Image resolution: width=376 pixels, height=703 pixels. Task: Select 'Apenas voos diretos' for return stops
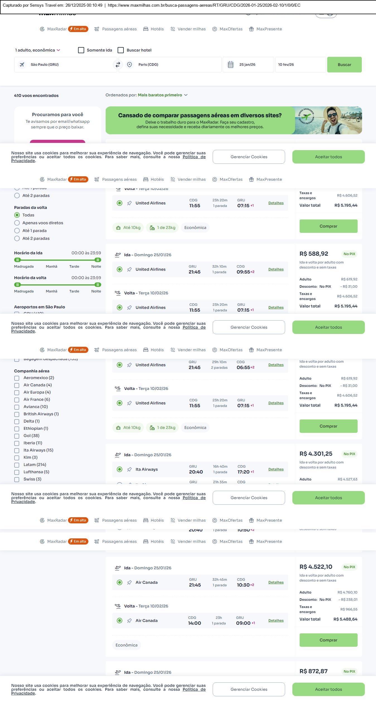coord(17,223)
